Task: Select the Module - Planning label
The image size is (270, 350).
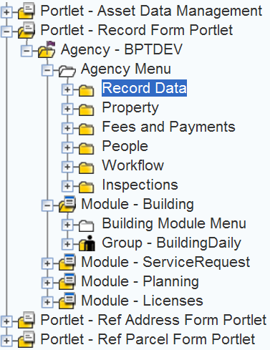Action: tap(140, 281)
